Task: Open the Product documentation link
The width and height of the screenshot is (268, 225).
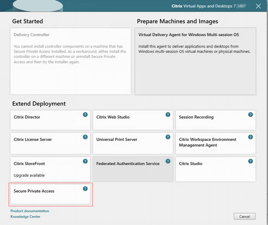Action: click(x=30, y=211)
